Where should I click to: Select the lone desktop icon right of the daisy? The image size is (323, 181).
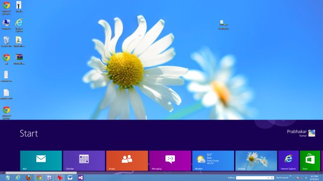point(224,25)
